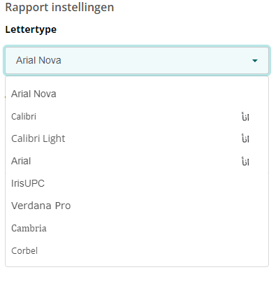Viewport: 278px width, 300px height.
Task: Select Arial in the font list
Action: click(x=137, y=161)
